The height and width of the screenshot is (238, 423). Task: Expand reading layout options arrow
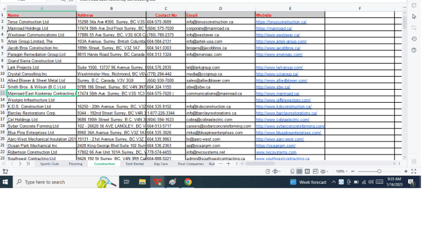pos(280,171)
